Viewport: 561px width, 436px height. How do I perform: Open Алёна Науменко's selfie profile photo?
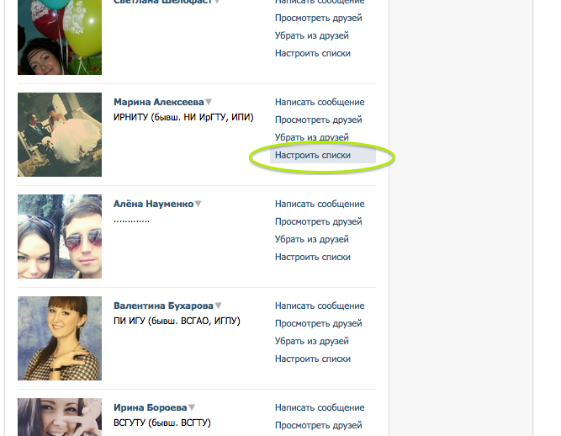60,237
